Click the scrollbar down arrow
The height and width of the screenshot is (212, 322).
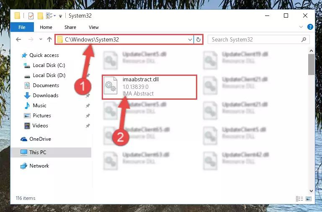[311, 191]
